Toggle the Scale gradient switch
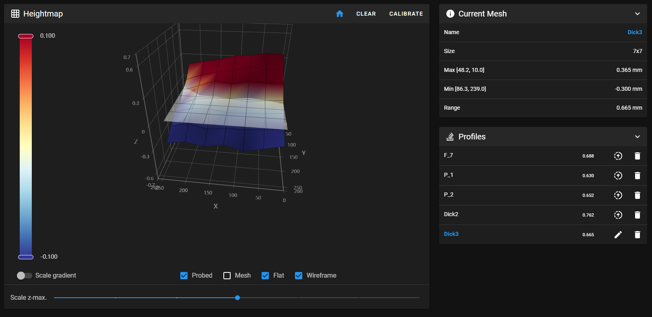 24,276
